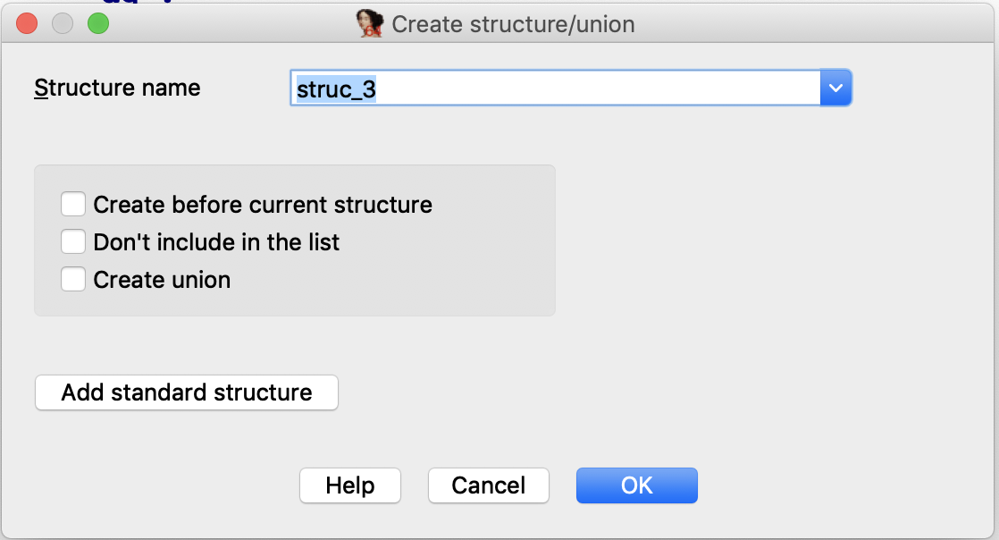999x540 pixels.
Task: Click empty area inside the options group box
Action: click(484, 268)
